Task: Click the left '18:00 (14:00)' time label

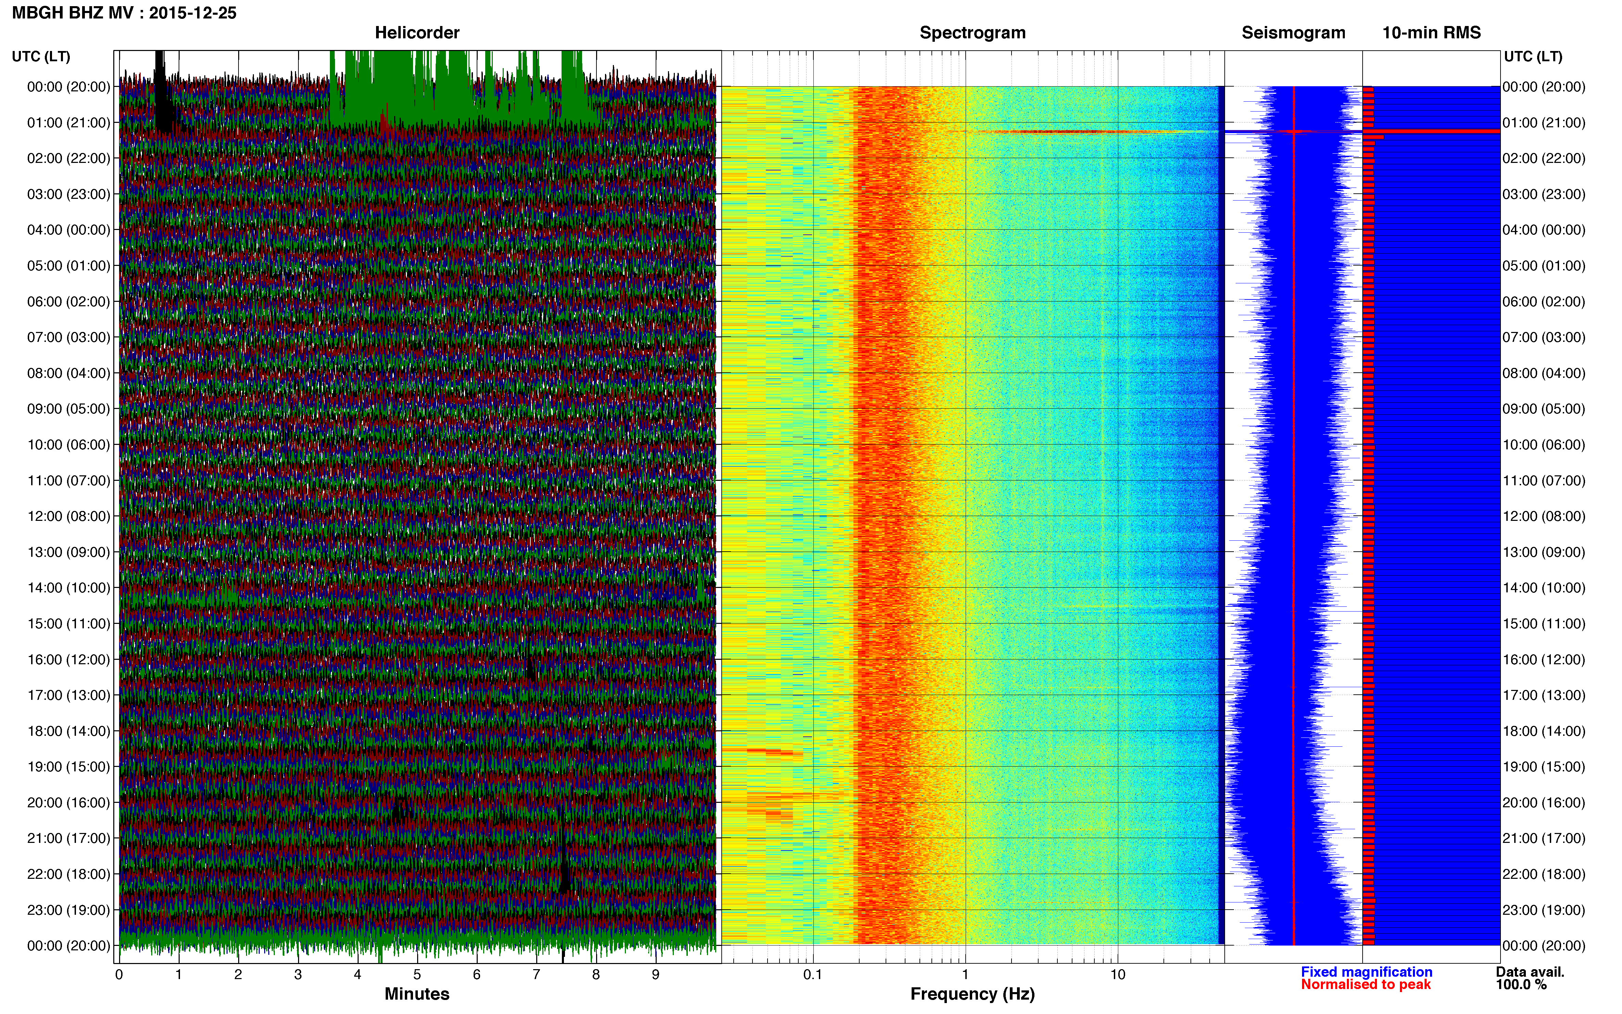Action: tap(68, 731)
